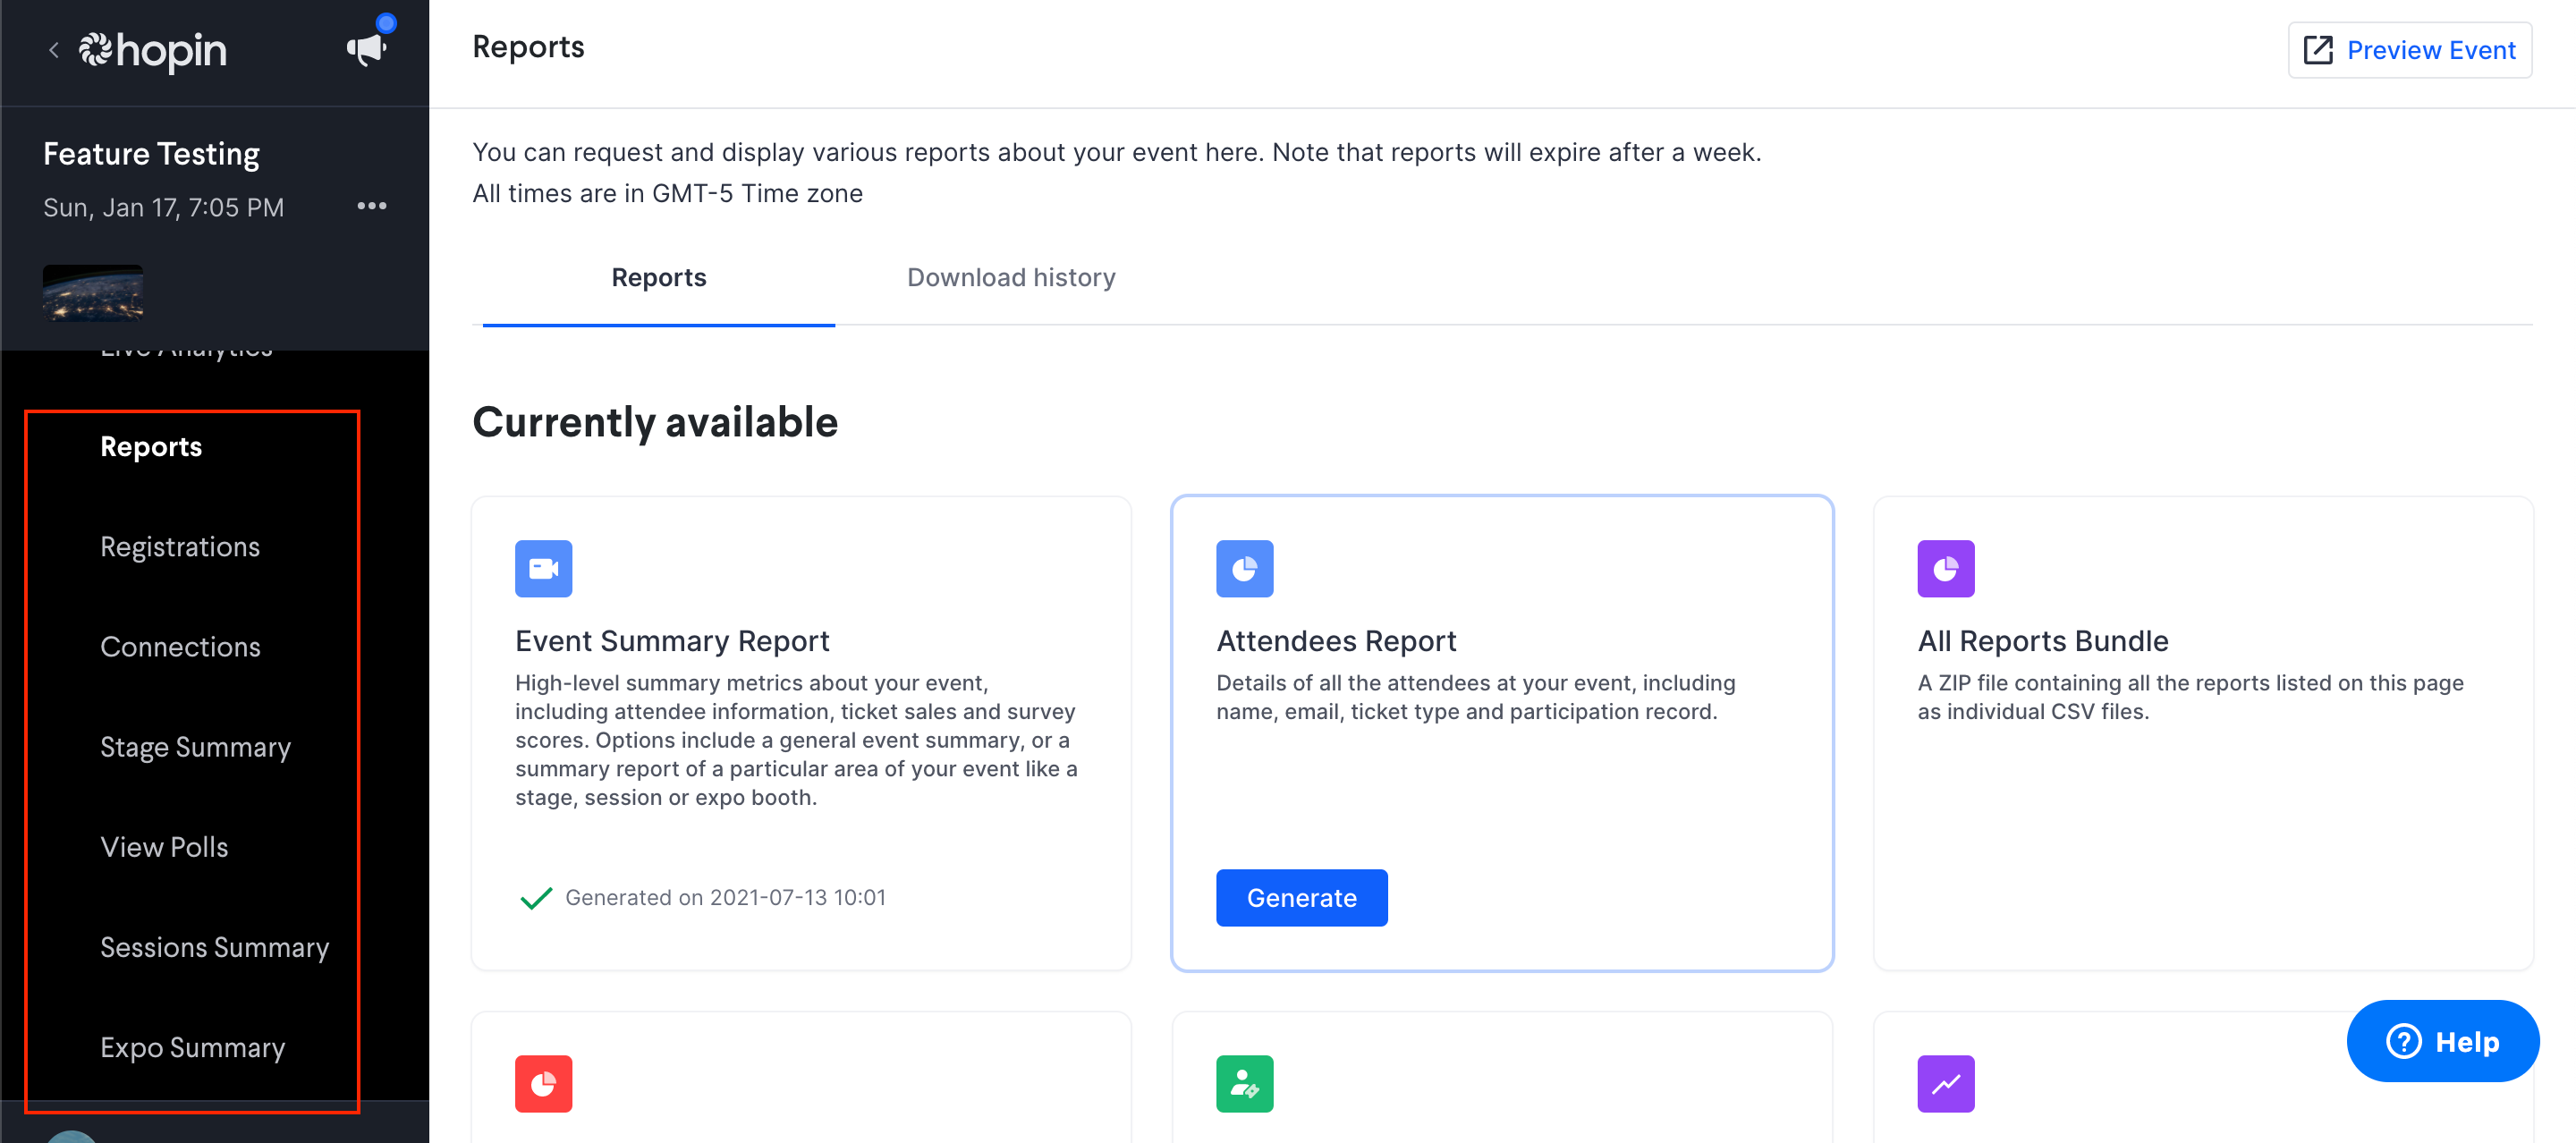Viewport: 2576px width, 1143px height.
Task: Select Reports in the sidebar
Action: pyautogui.click(x=151, y=446)
